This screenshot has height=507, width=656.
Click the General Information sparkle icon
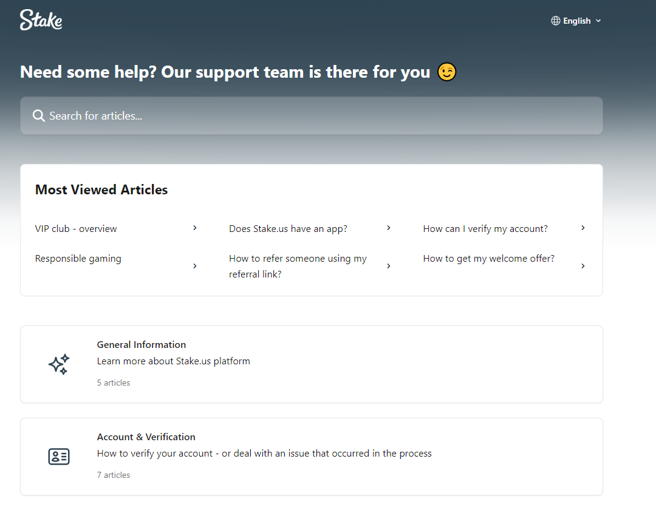pyautogui.click(x=59, y=364)
